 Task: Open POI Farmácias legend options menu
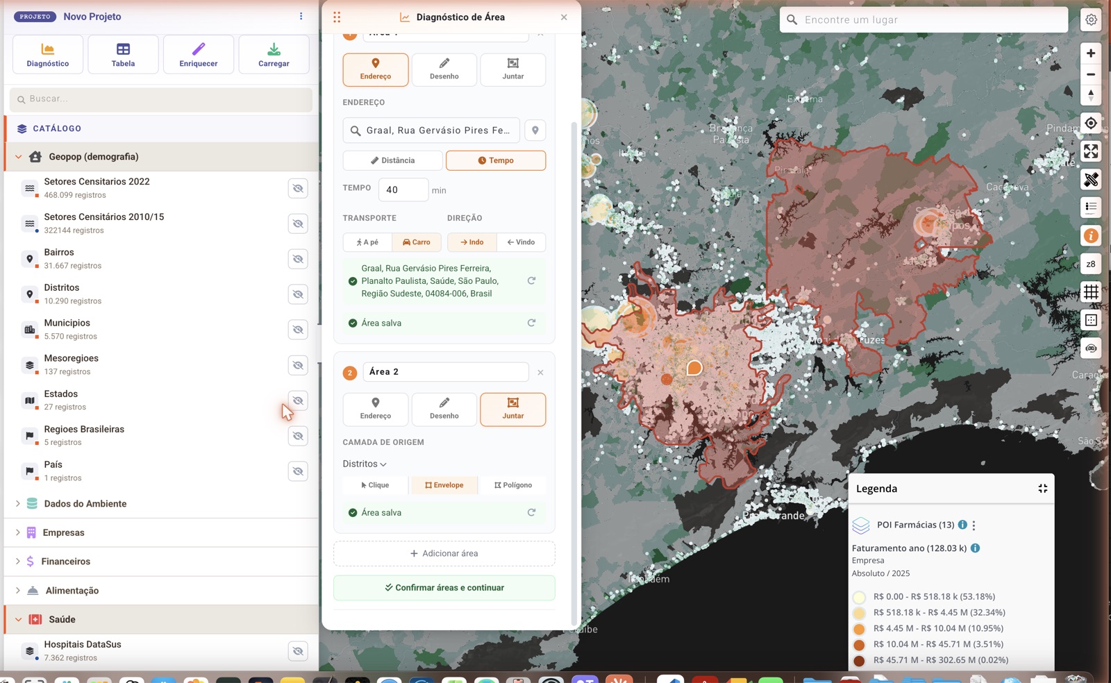click(x=974, y=525)
